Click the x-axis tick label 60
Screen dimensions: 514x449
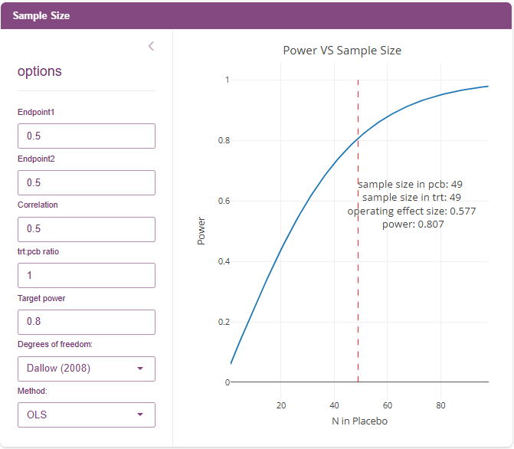[388, 405]
